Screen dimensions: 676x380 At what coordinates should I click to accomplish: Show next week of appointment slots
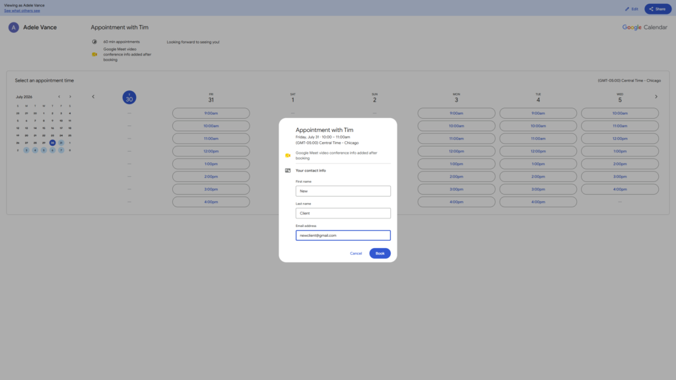656,96
